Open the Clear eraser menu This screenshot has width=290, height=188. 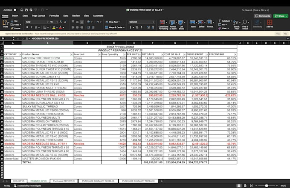(x=223, y=28)
